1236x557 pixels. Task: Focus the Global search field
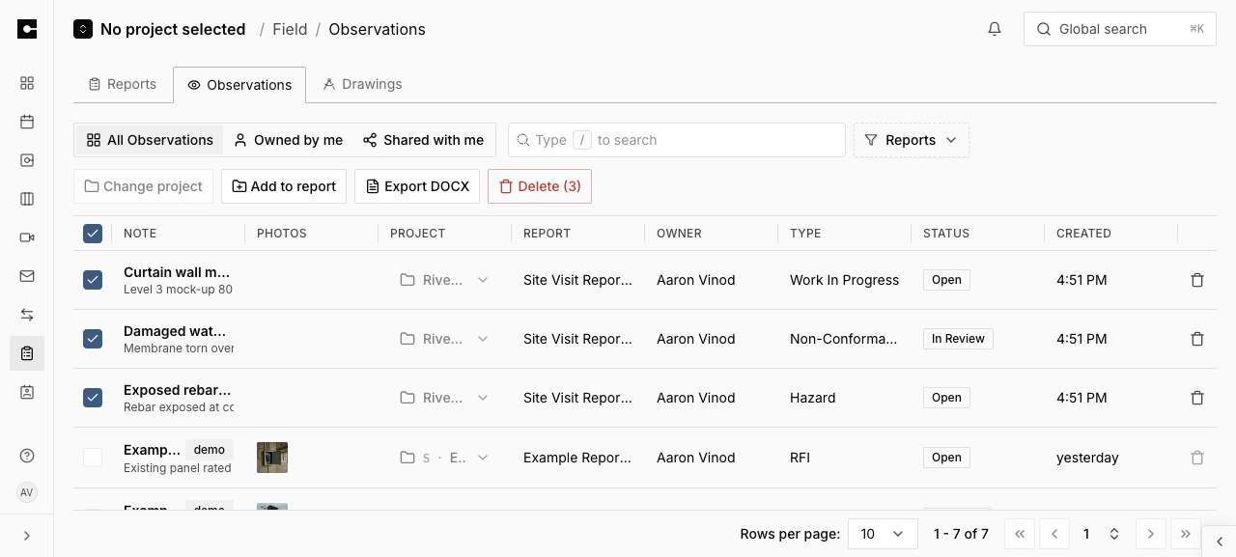tap(1120, 29)
